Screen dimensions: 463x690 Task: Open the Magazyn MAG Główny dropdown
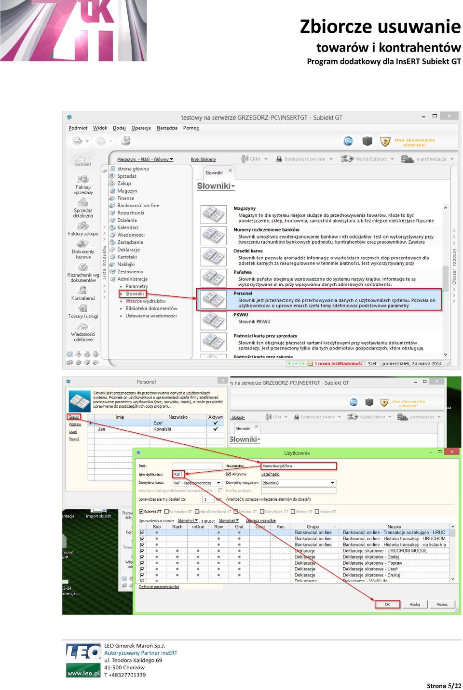point(145,159)
